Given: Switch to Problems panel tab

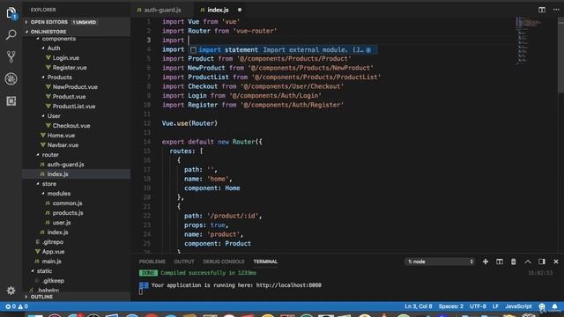Looking at the screenshot, I should coord(152,262).
